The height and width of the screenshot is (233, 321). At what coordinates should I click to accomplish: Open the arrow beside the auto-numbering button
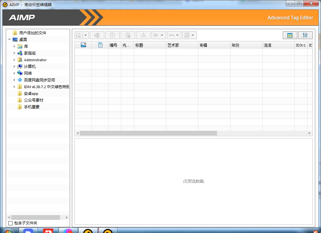pos(86,35)
